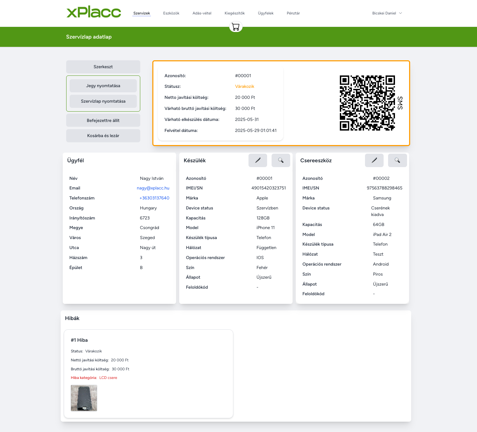
Task: Open the Adás-vétel menu
Action: point(202,13)
